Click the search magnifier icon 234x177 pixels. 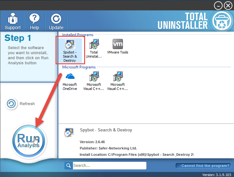pyautogui.click(x=69, y=166)
